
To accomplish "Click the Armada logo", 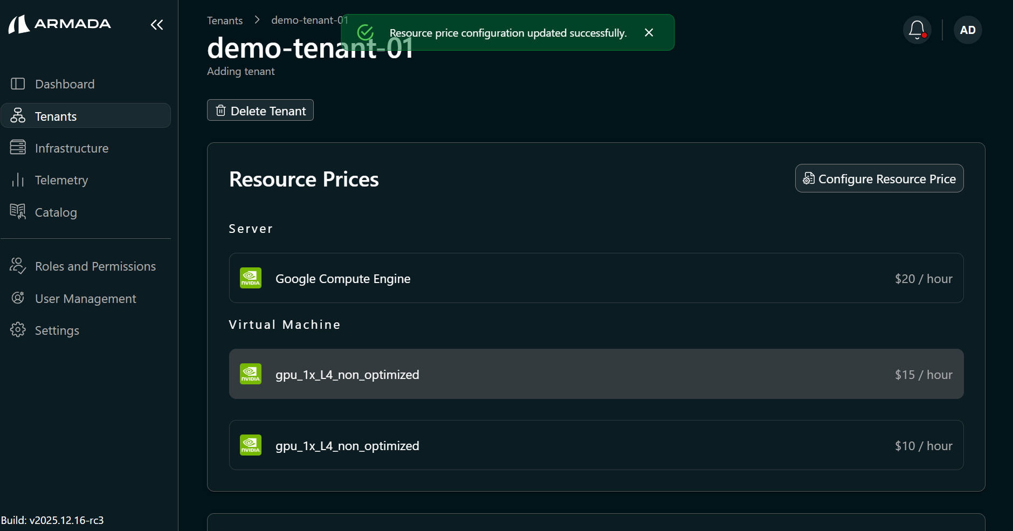I will pyautogui.click(x=59, y=24).
